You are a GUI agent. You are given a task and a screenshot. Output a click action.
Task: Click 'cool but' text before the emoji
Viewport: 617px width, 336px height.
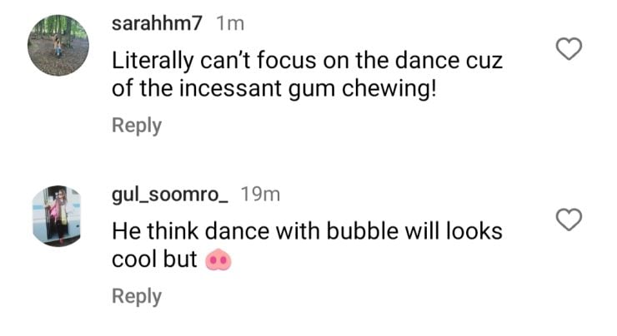(154, 259)
